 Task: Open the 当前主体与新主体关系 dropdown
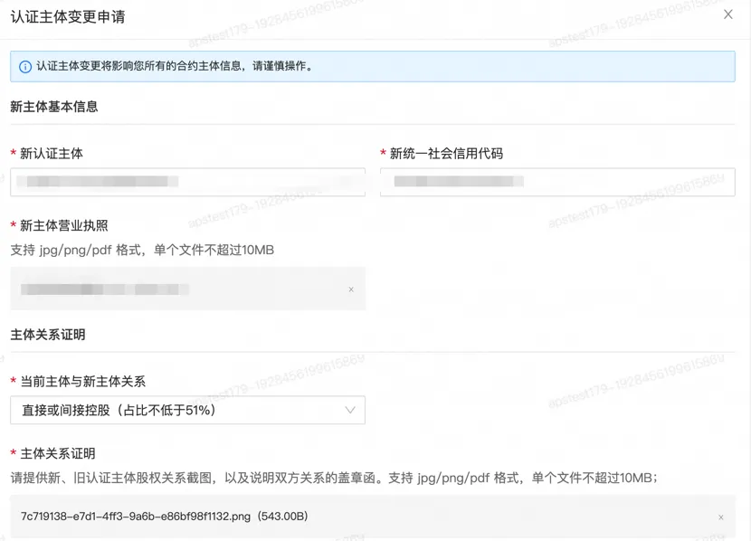(x=188, y=410)
